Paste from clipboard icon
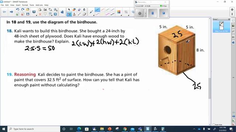This screenshot has height=132, width=236. [x=40, y=10]
